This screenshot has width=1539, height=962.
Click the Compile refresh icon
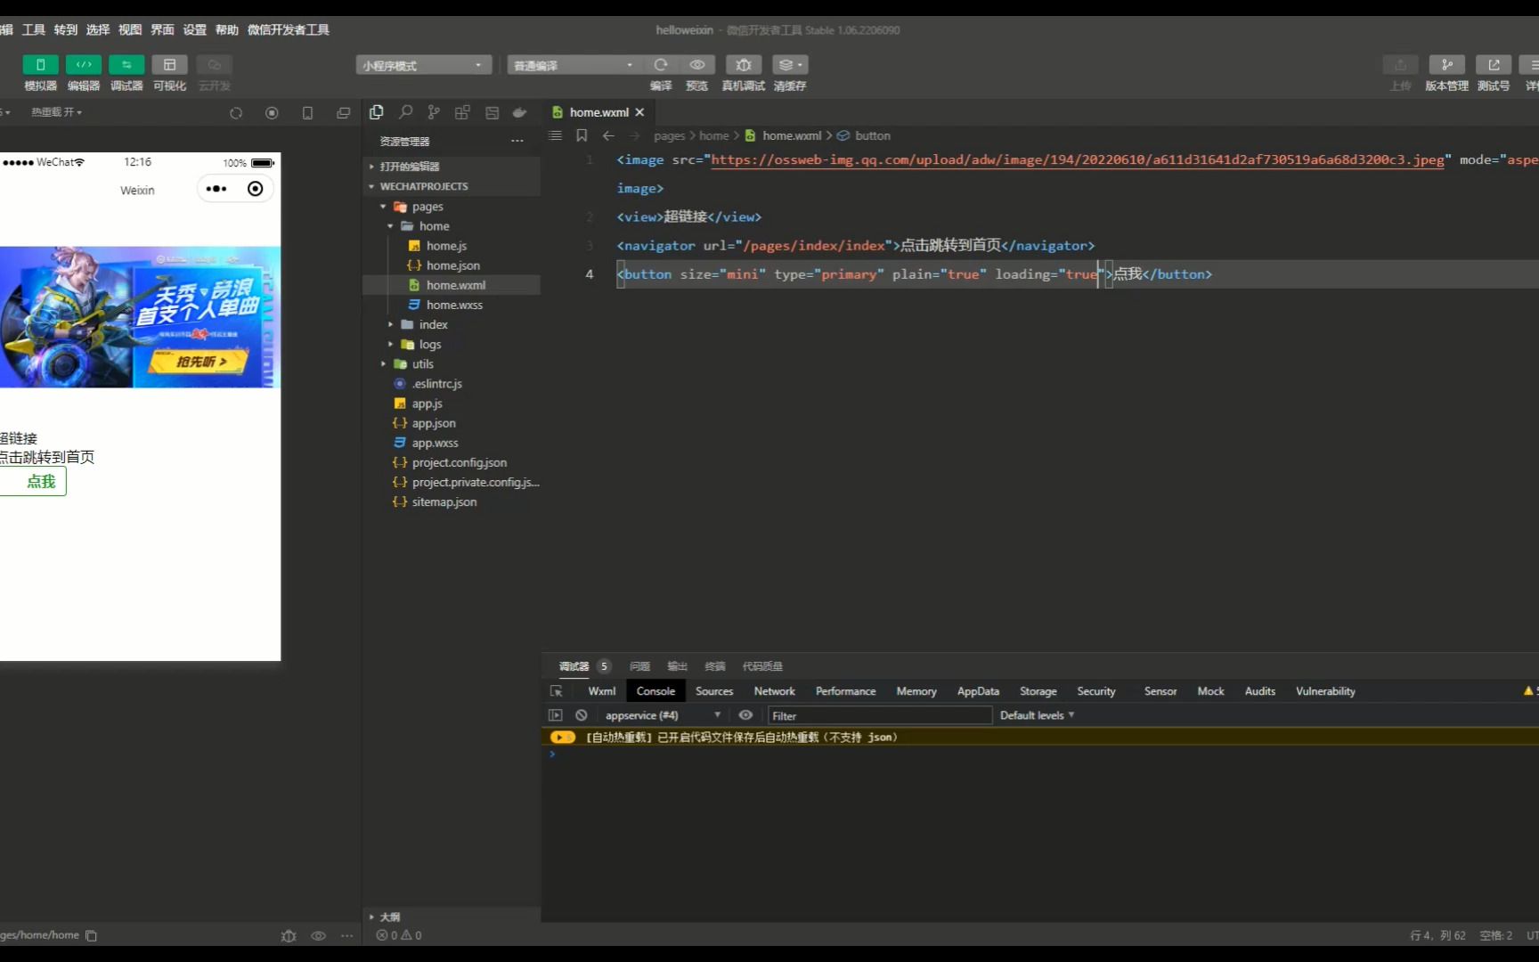coord(661,64)
